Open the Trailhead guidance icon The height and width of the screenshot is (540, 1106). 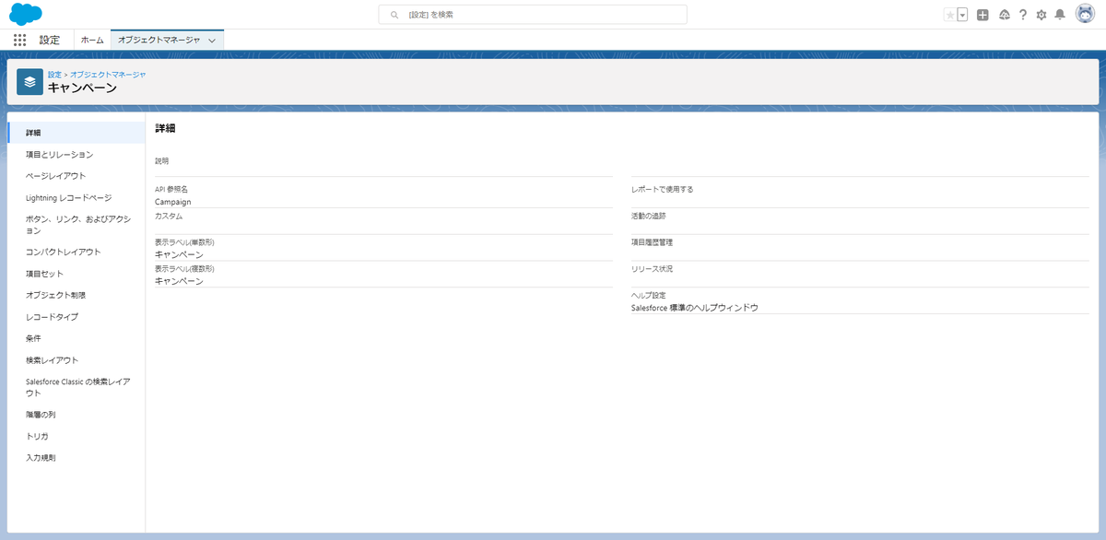[x=1004, y=14]
